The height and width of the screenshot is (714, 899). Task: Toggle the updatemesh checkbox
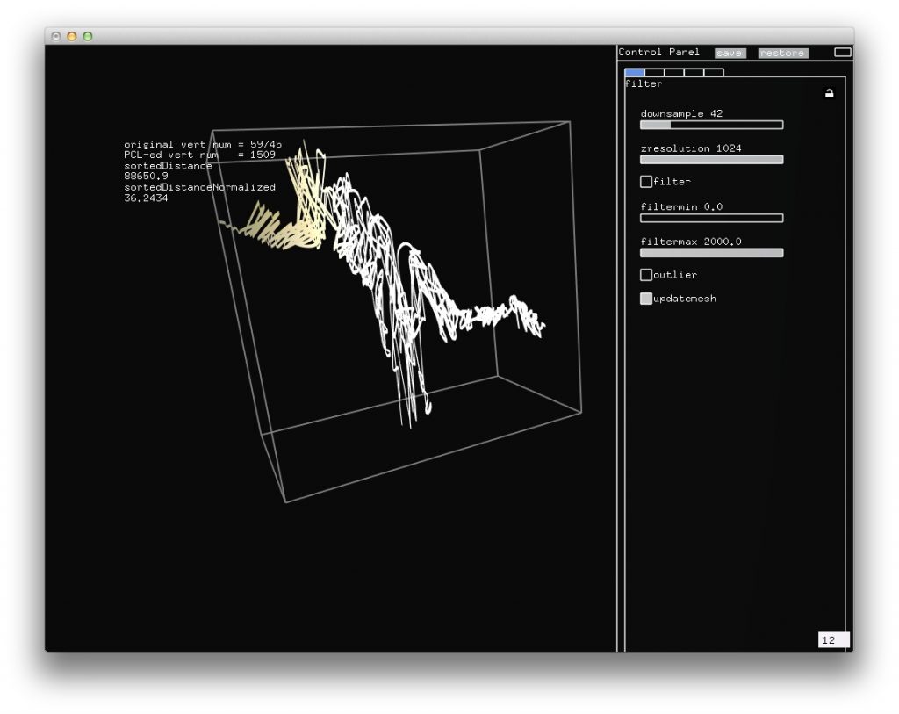pyautogui.click(x=646, y=299)
